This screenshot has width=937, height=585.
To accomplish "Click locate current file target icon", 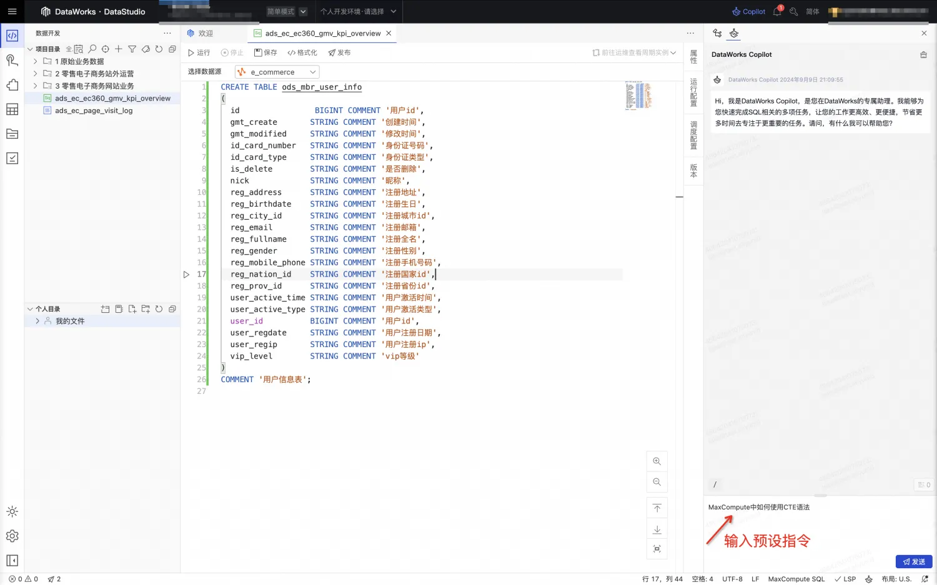I will pyautogui.click(x=106, y=49).
